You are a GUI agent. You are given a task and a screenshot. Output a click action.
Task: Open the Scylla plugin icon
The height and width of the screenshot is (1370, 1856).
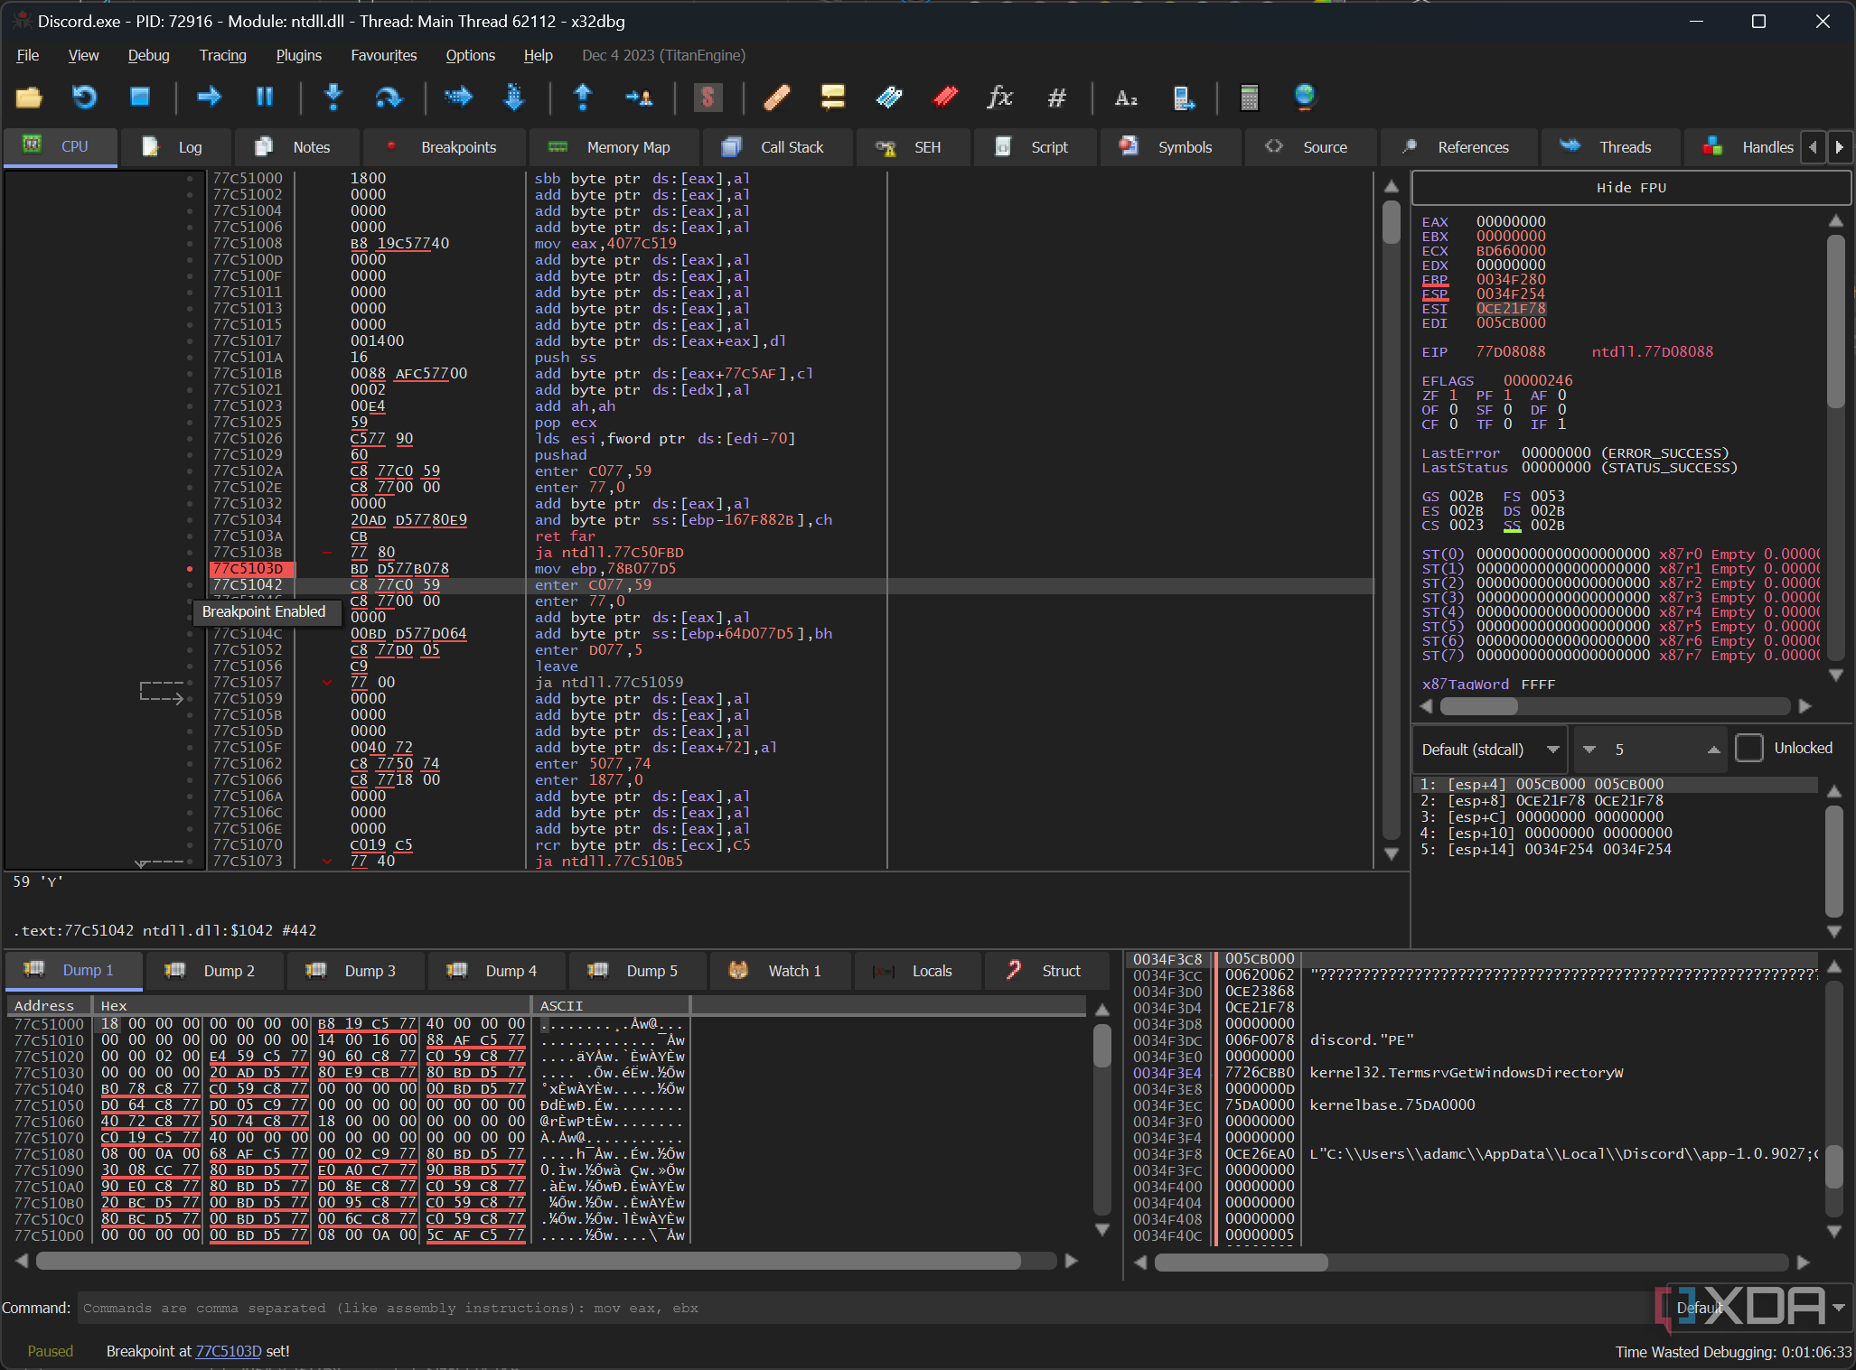click(x=708, y=97)
